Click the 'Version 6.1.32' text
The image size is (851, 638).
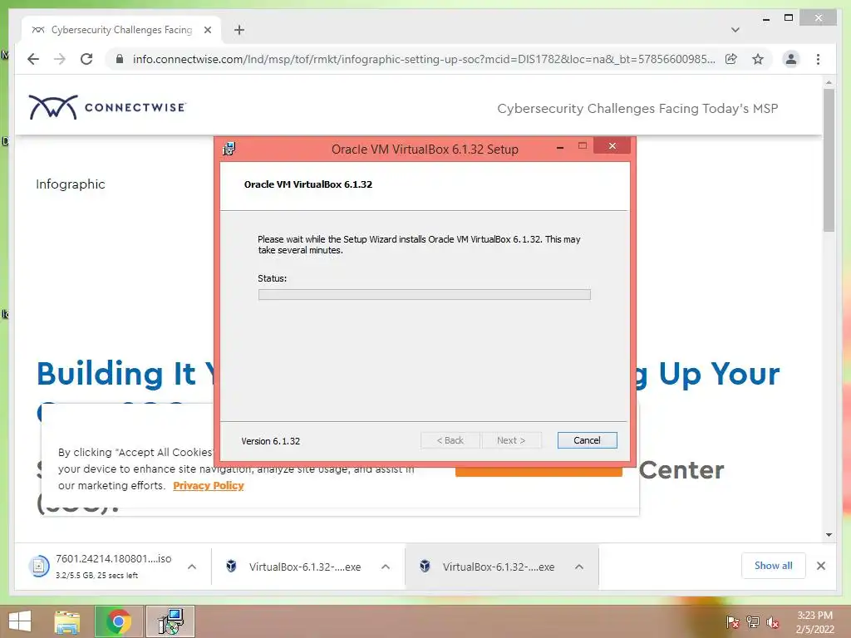point(270,441)
